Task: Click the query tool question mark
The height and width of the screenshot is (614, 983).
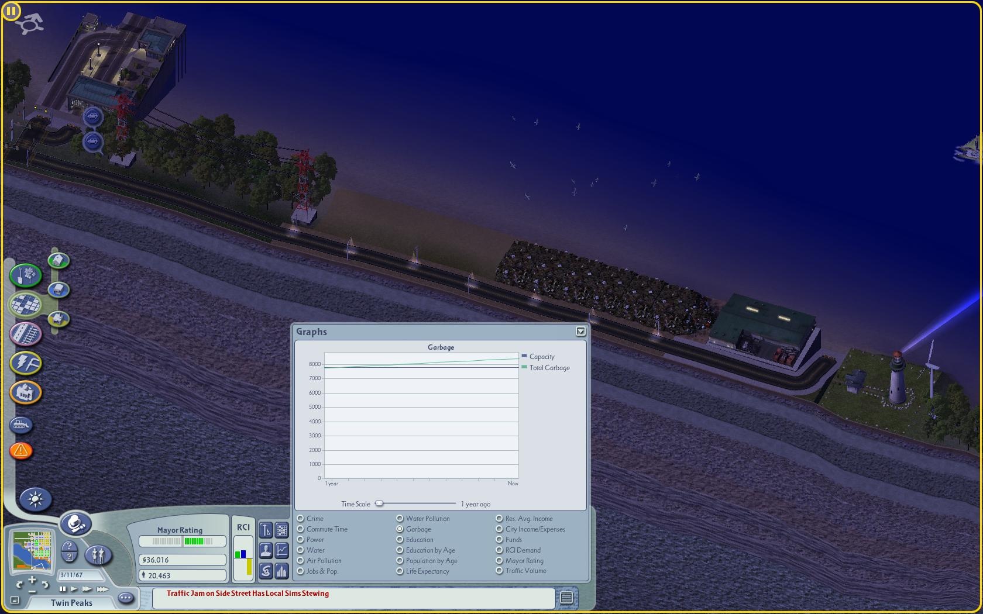Action: coord(69,547)
